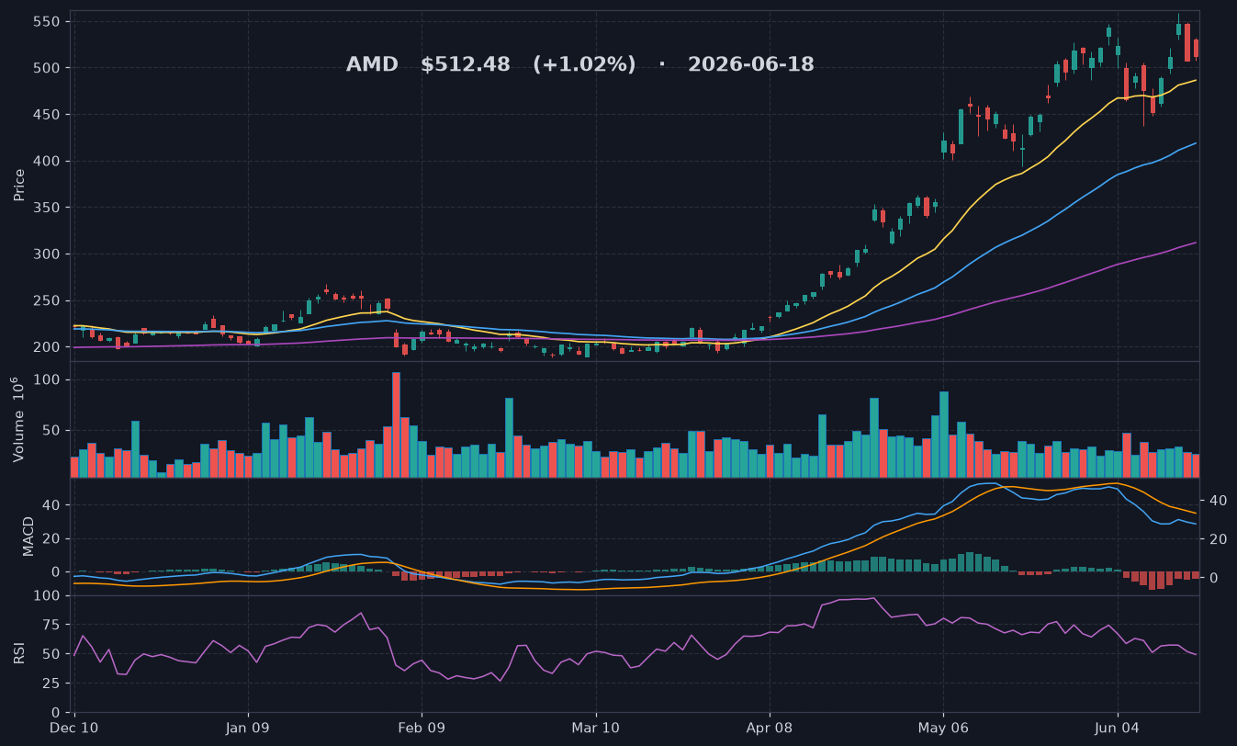1237x746 pixels.
Task: Click the Volume axis label
Action: click(19, 419)
